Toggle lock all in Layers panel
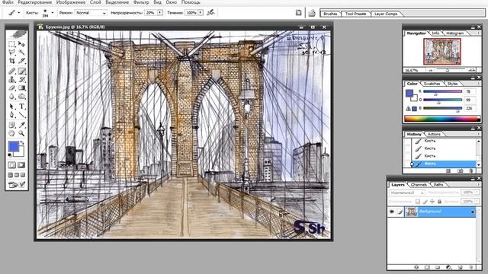Screen dimensions: 488x274 (x=439, y=202)
